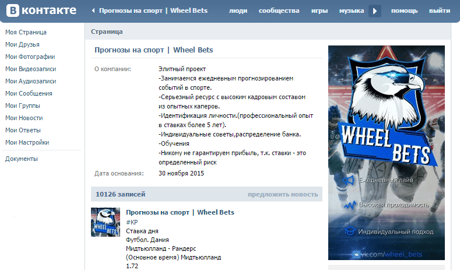The height and width of the screenshot is (270, 460).
Task: Click the post line Мидтьюлланд - Рандерс
Action: [x=161, y=248]
